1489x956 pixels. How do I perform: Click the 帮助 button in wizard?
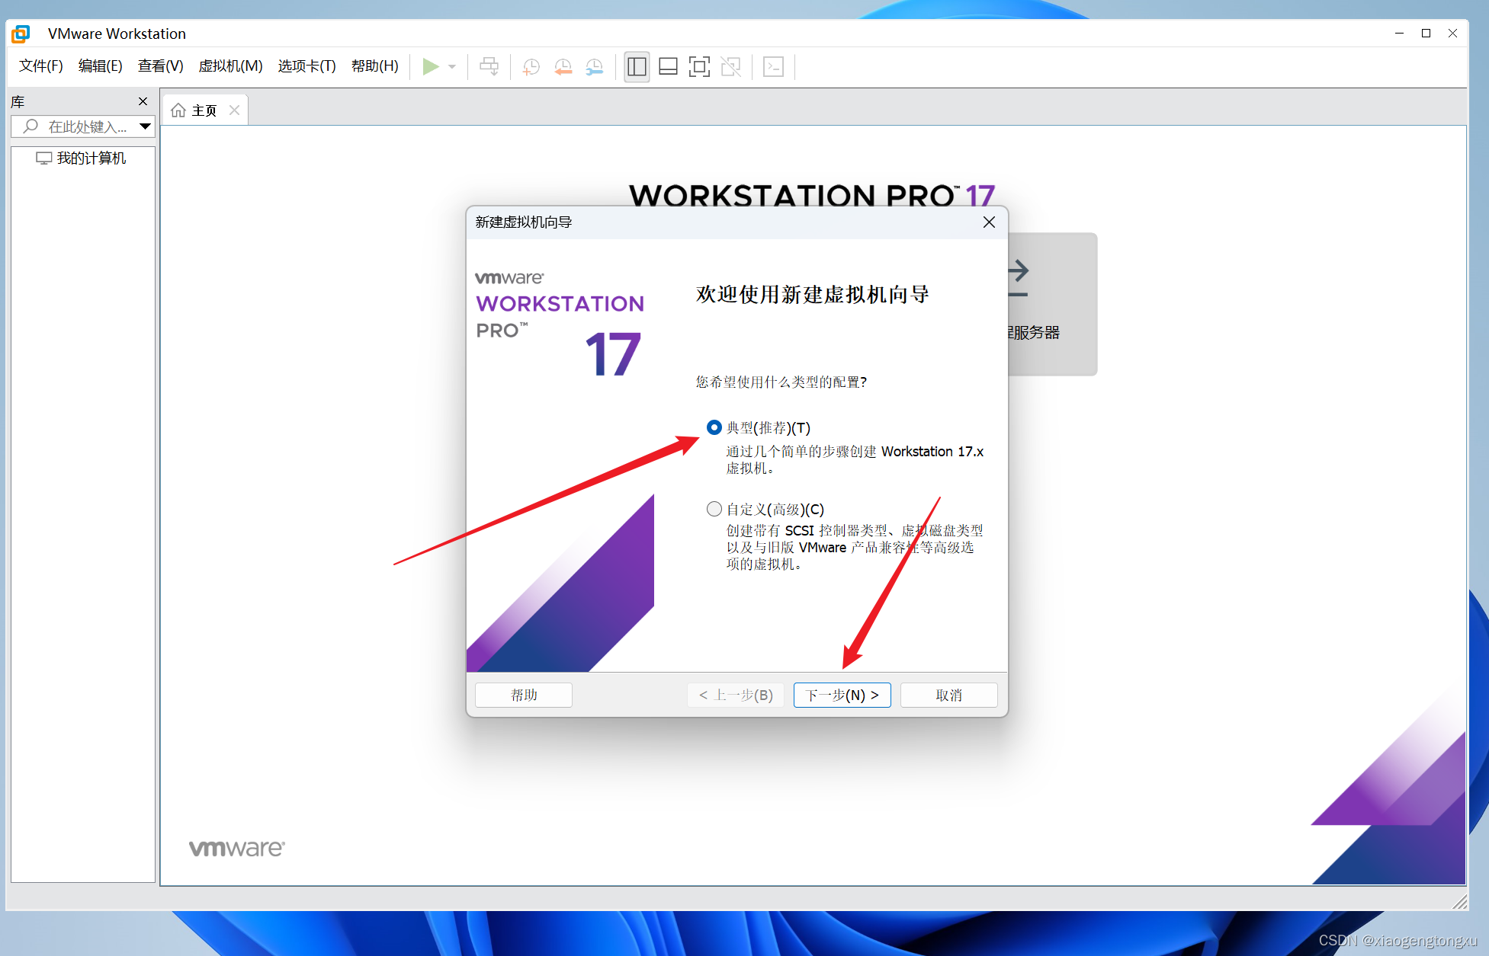pos(524,695)
